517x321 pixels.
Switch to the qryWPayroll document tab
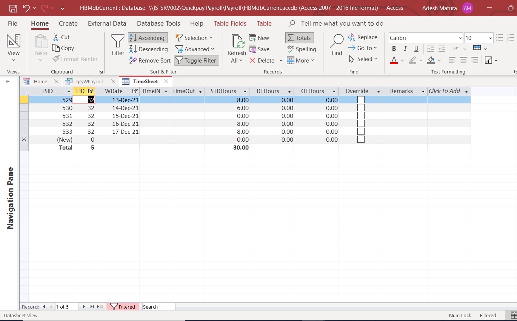pyautogui.click(x=89, y=81)
